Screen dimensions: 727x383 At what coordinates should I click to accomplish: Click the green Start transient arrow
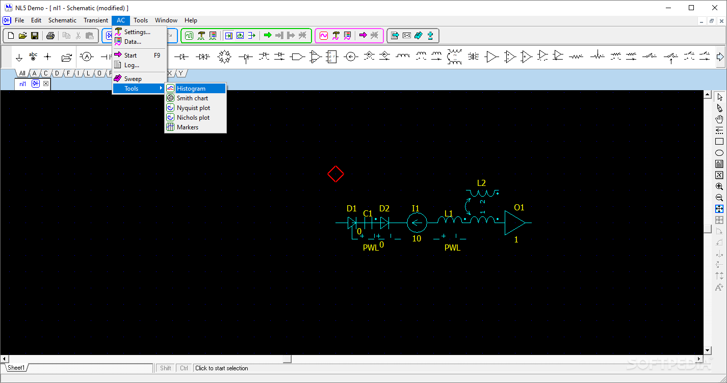[x=268, y=36]
